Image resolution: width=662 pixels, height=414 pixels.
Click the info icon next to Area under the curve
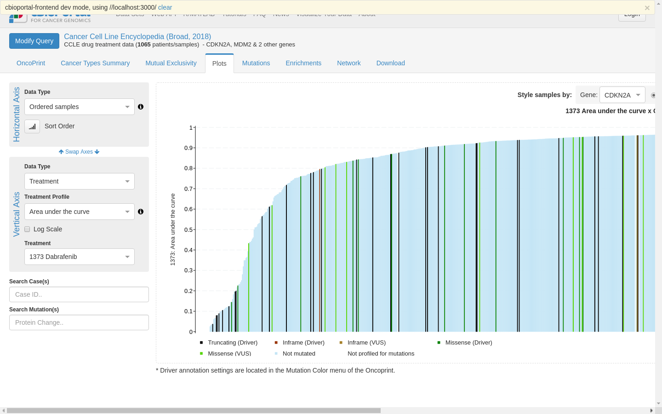(x=141, y=212)
